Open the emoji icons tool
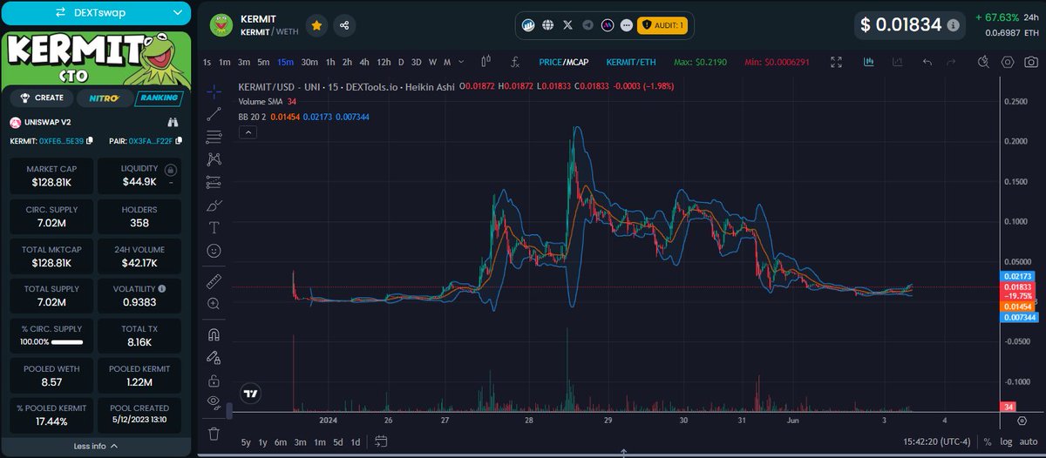The width and height of the screenshot is (1046, 458). (214, 251)
